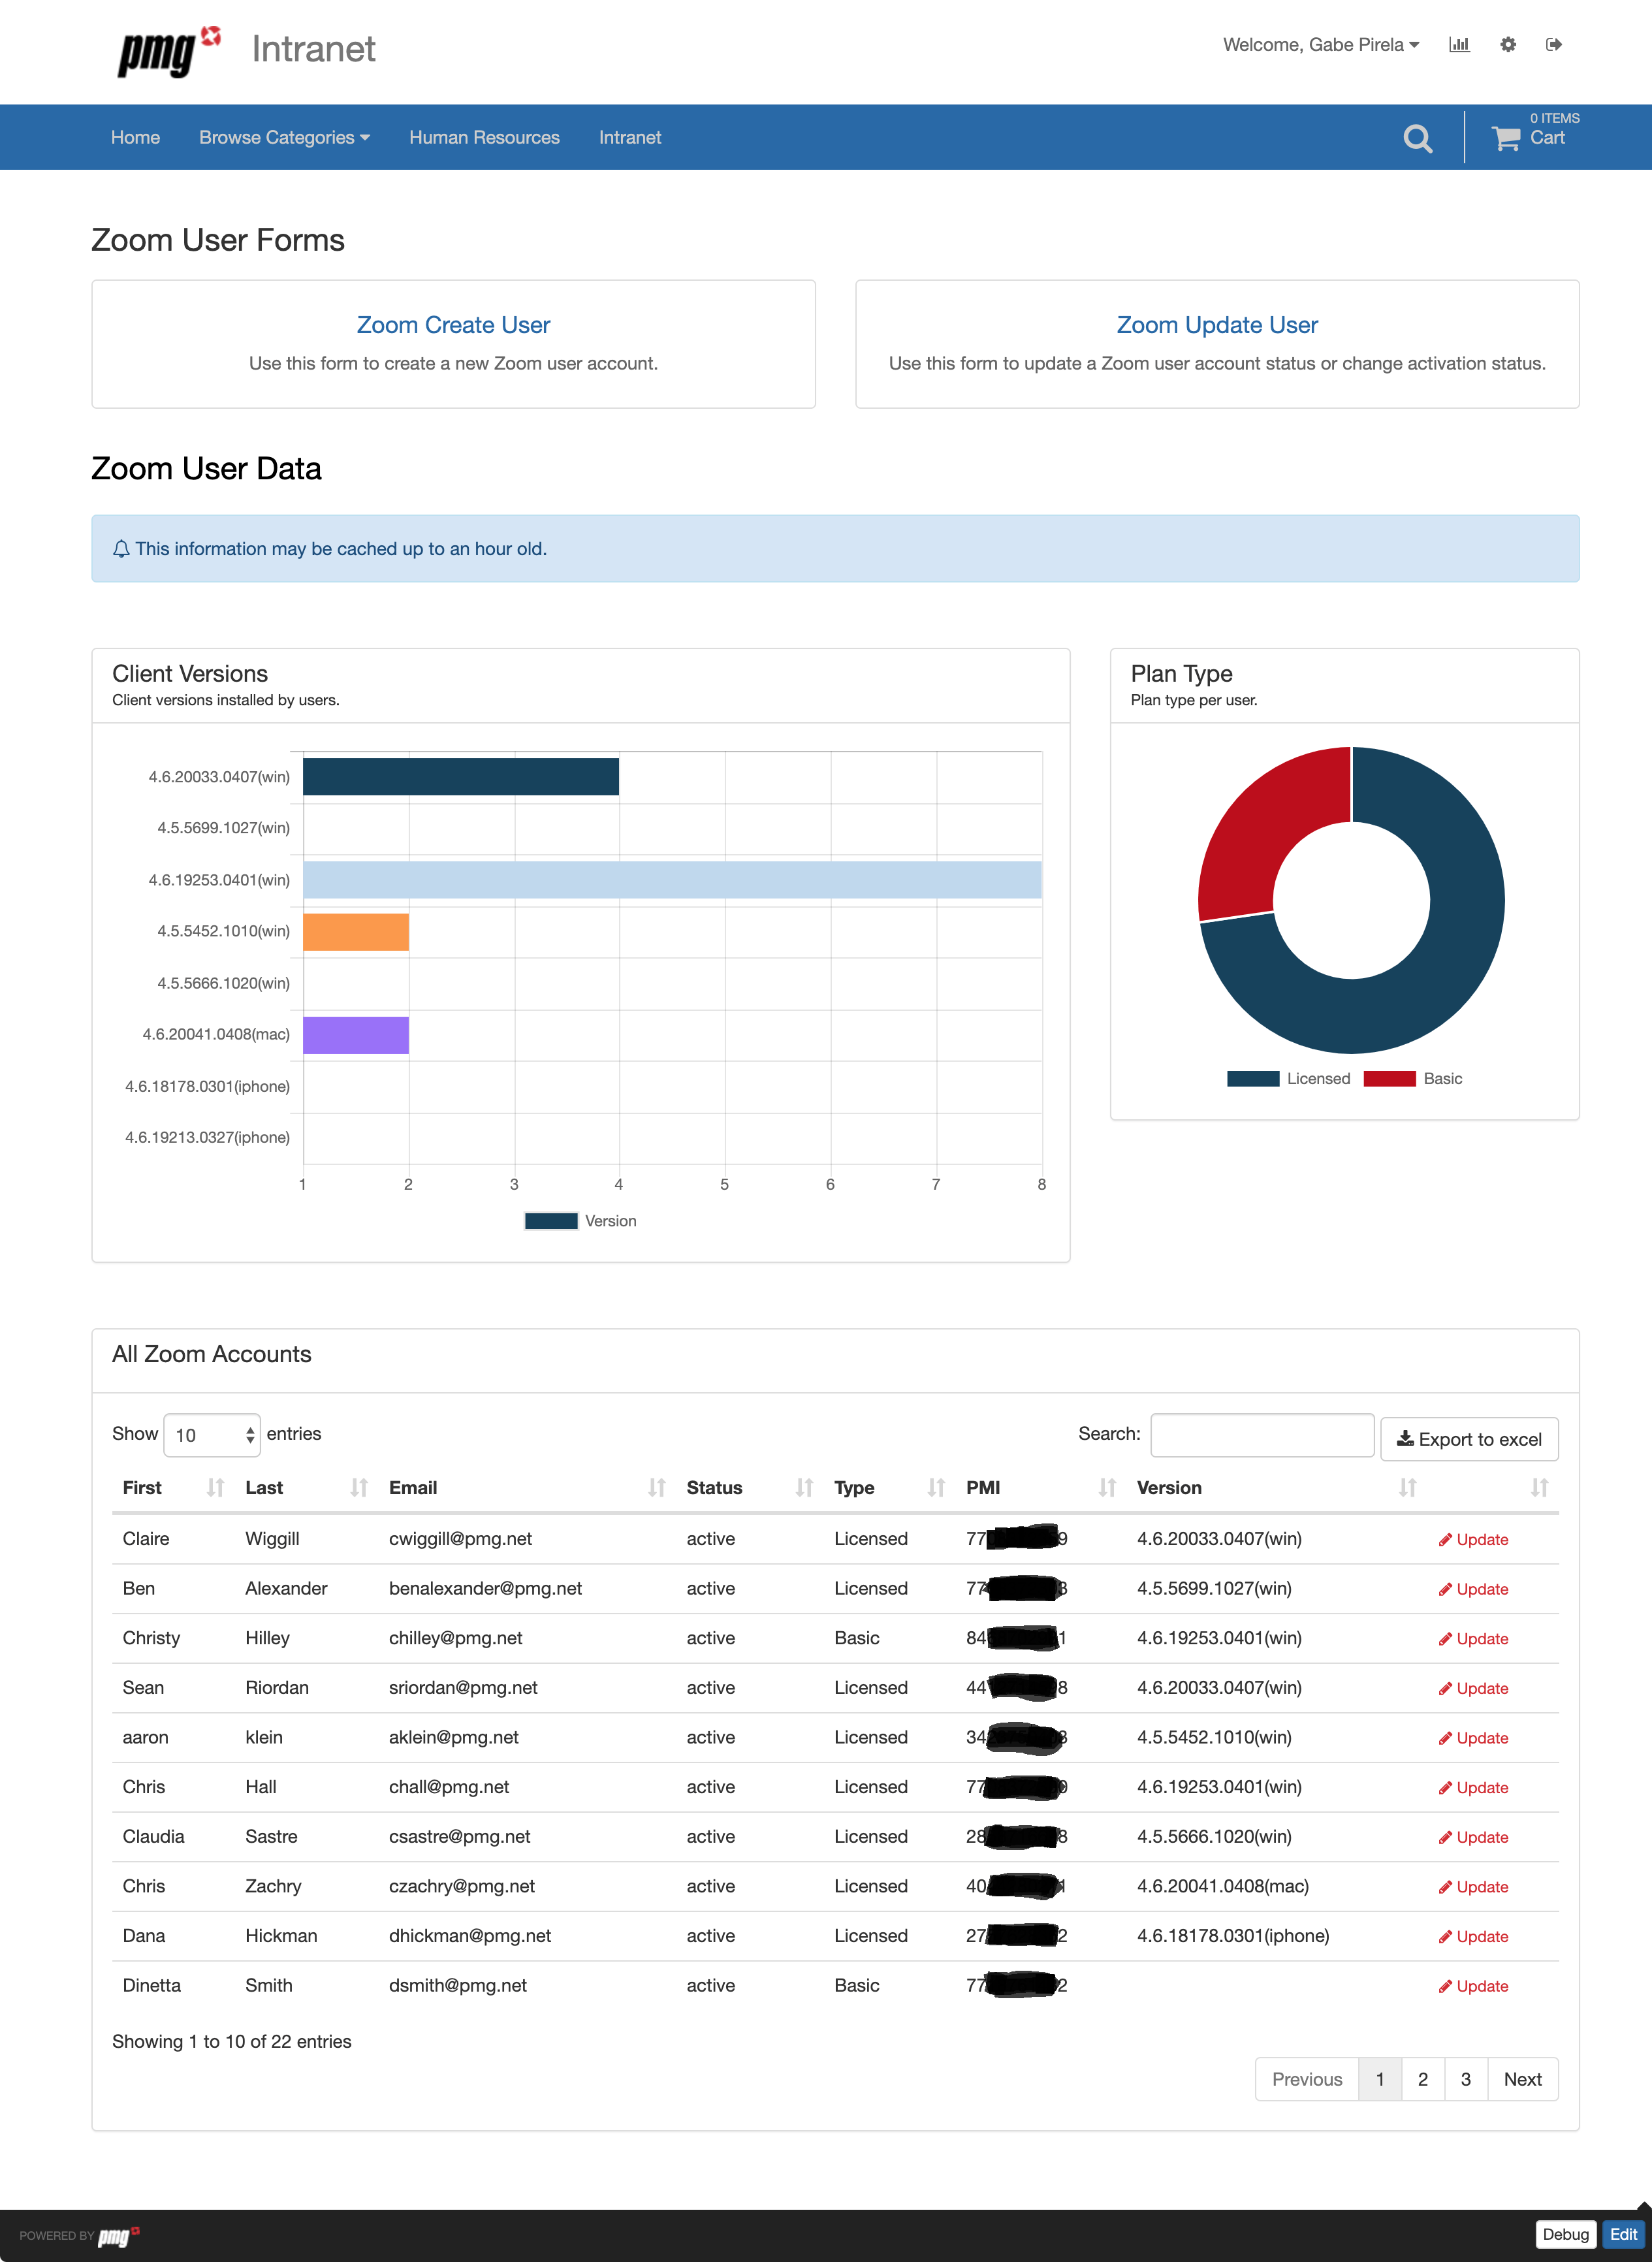Viewport: 1652px width, 2262px height.
Task: Open the Zoom Update User form
Action: coord(1217,325)
